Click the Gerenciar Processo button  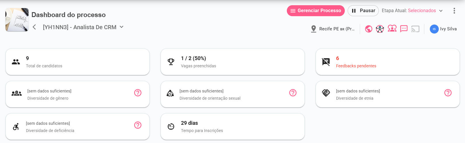click(x=316, y=11)
